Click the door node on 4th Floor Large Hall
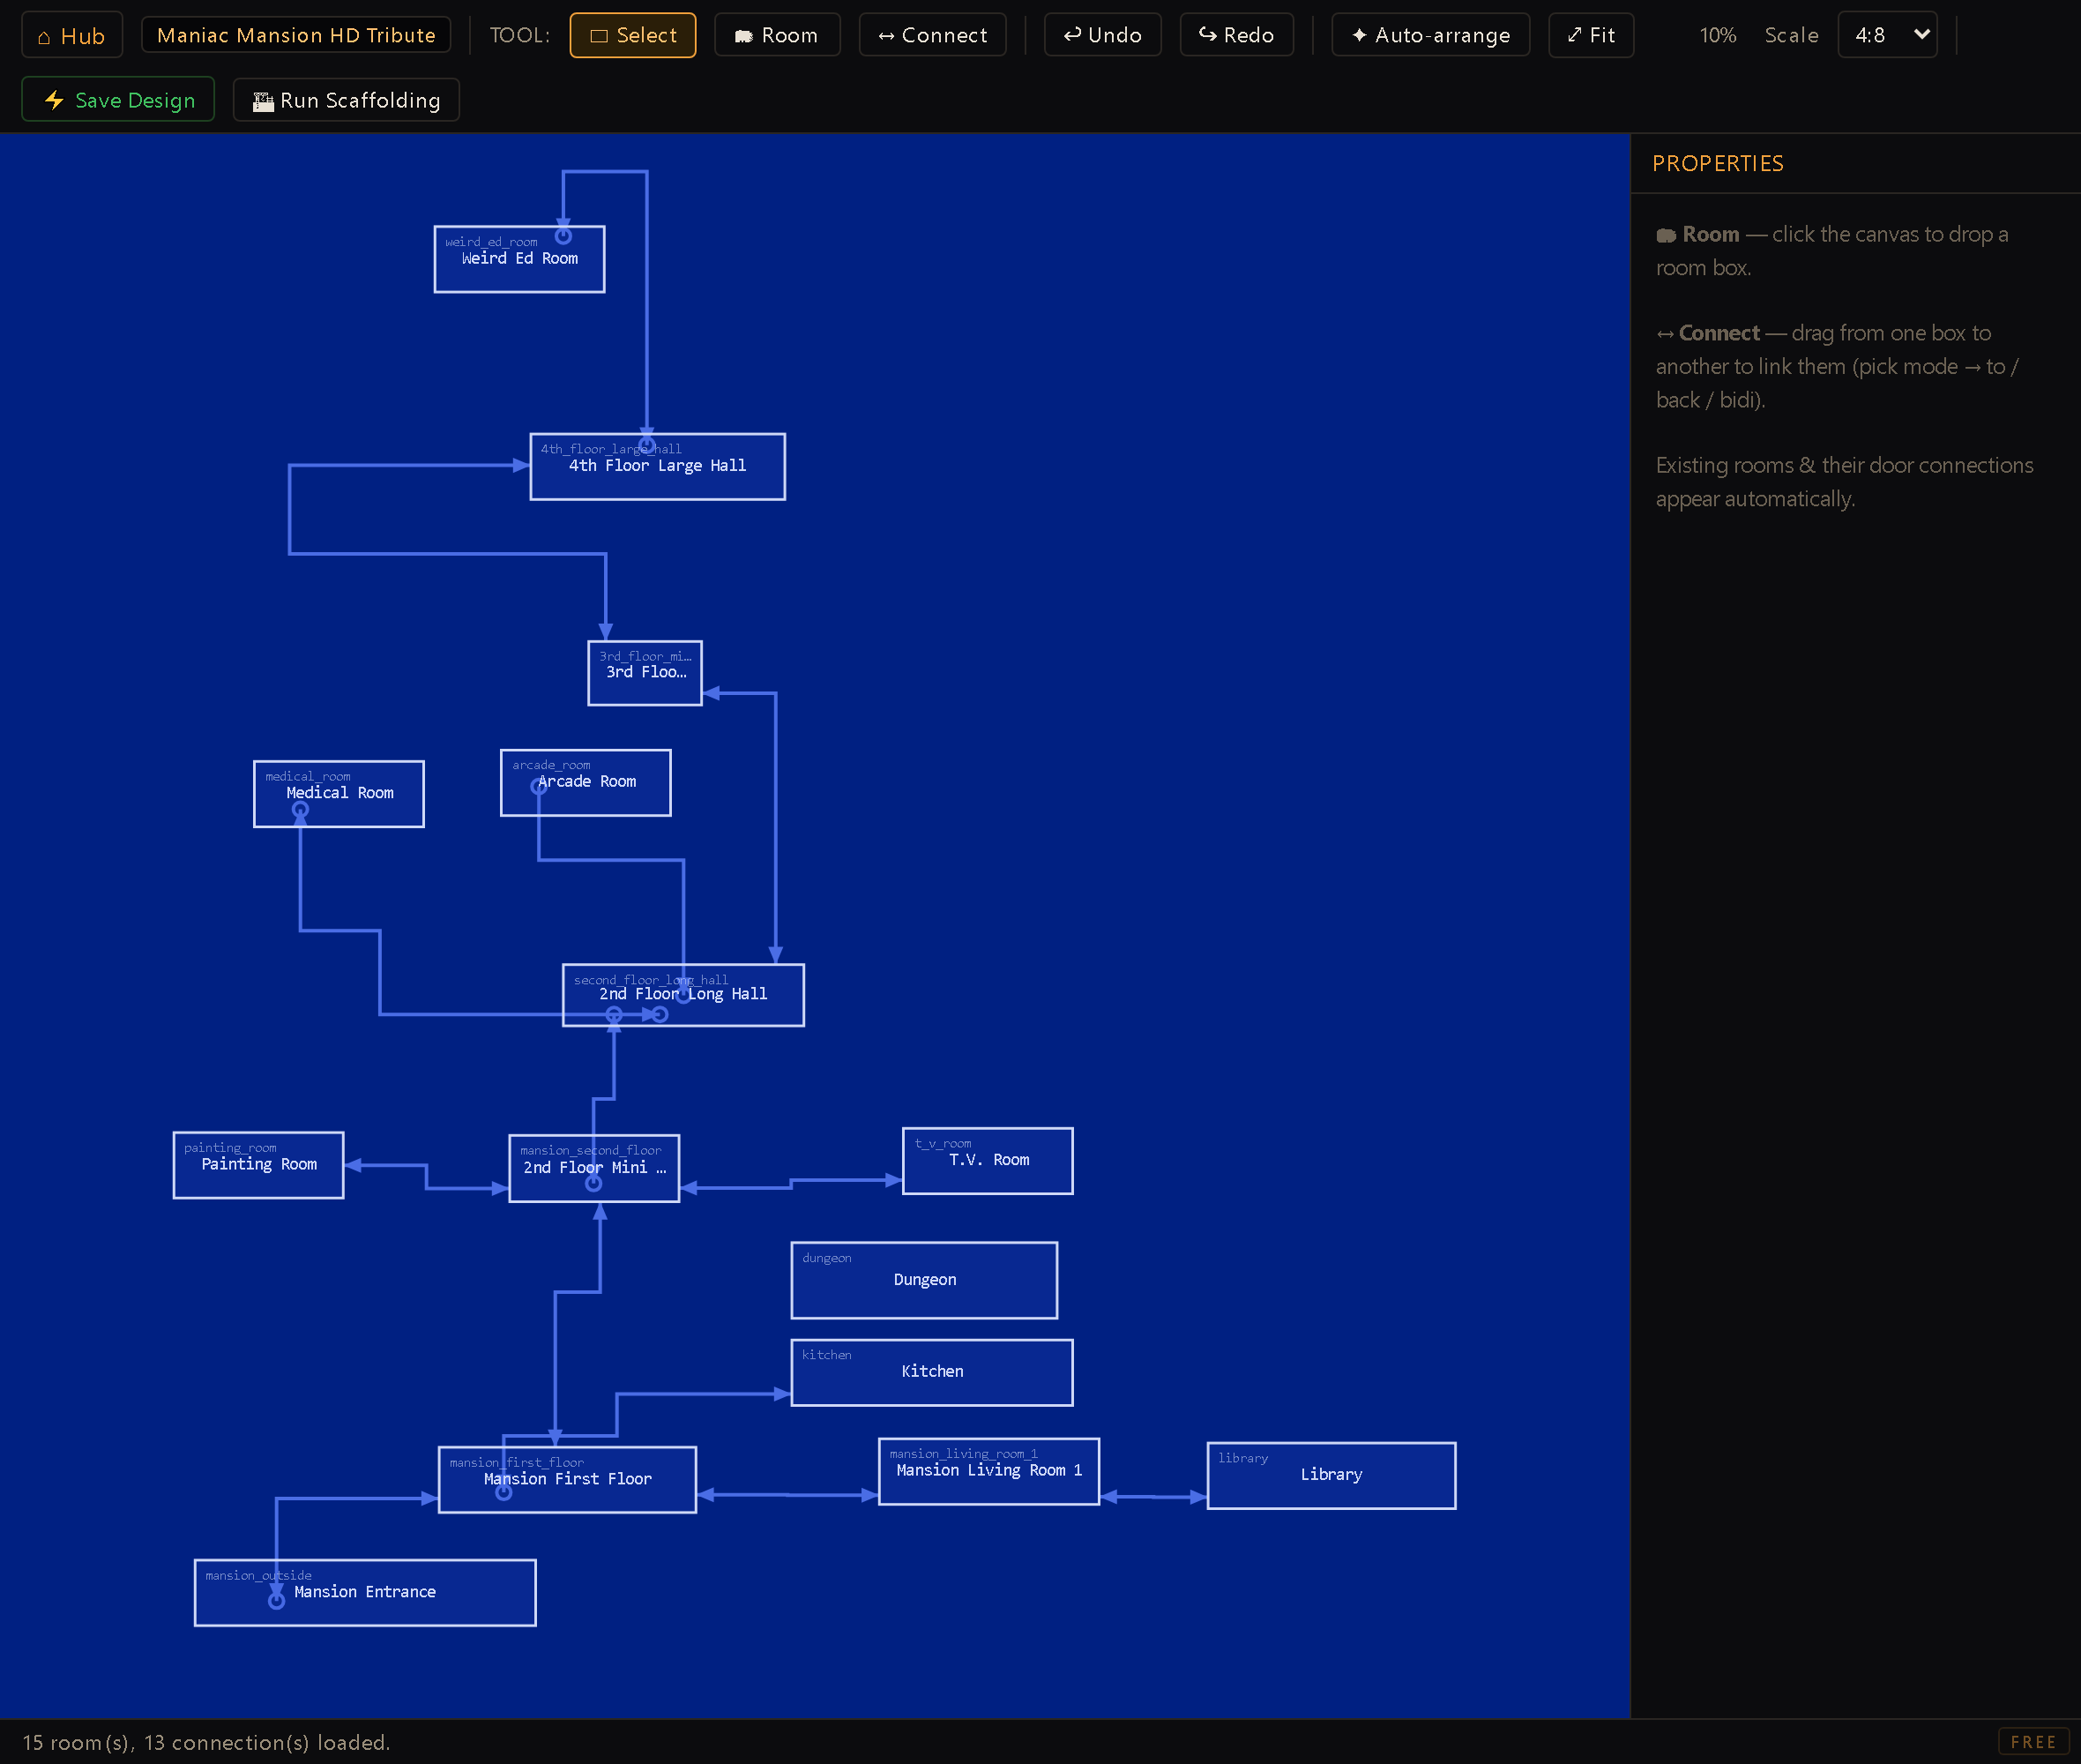This screenshot has width=2081, height=1764. 646,445
